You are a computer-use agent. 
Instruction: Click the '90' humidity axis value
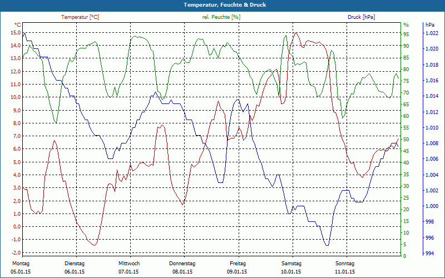[x=407, y=46]
